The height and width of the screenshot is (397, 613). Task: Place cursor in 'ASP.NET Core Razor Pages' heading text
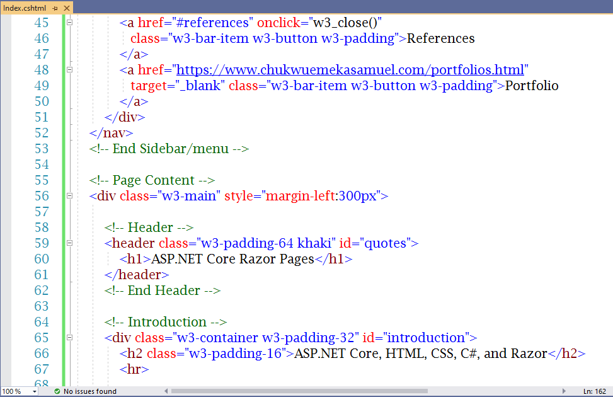pyautogui.click(x=232, y=259)
